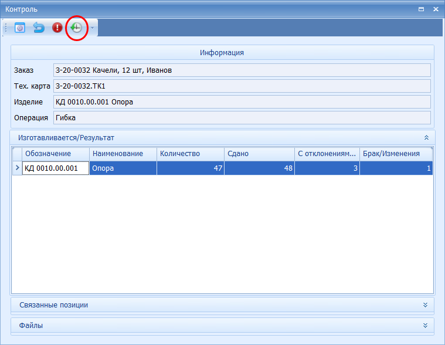The image size is (445, 345).
Task: Sort by the Количество column header
Action: click(x=190, y=154)
